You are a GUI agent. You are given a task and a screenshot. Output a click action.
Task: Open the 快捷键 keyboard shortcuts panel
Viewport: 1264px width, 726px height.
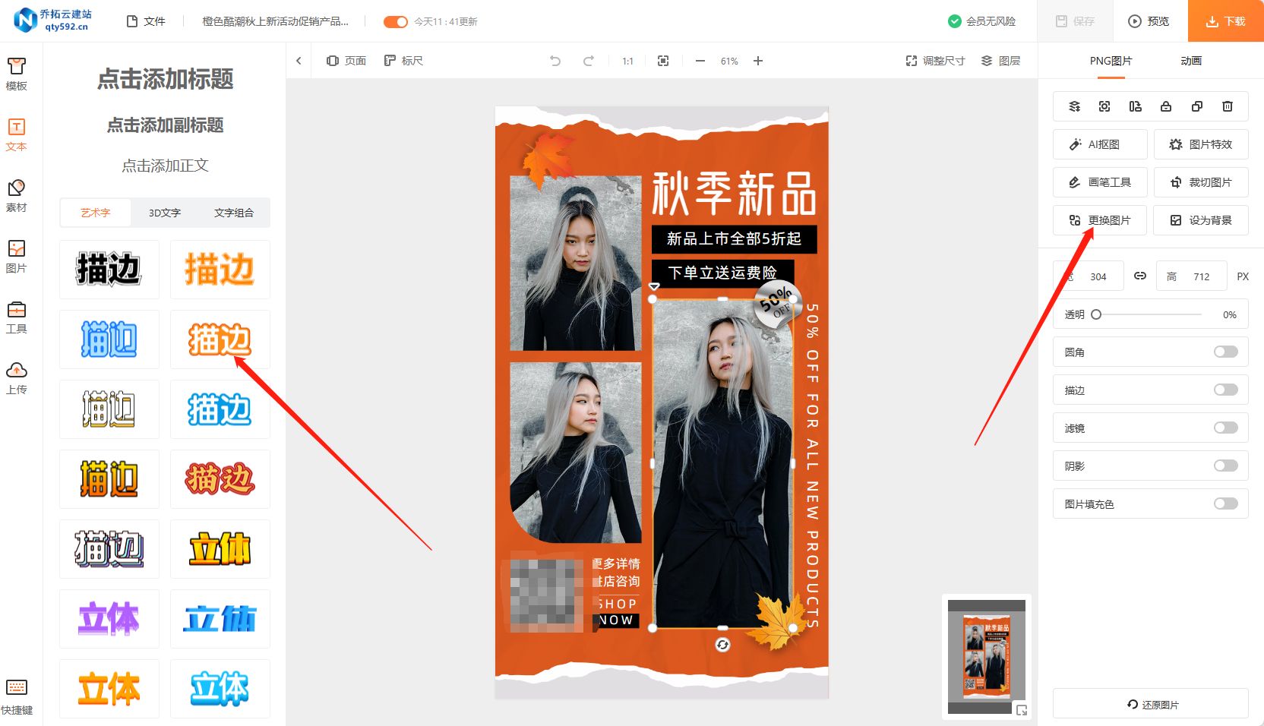tap(16, 697)
